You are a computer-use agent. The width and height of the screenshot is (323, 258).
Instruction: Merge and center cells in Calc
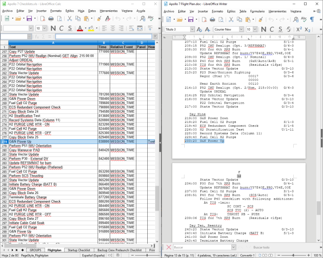tap(140, 28)
